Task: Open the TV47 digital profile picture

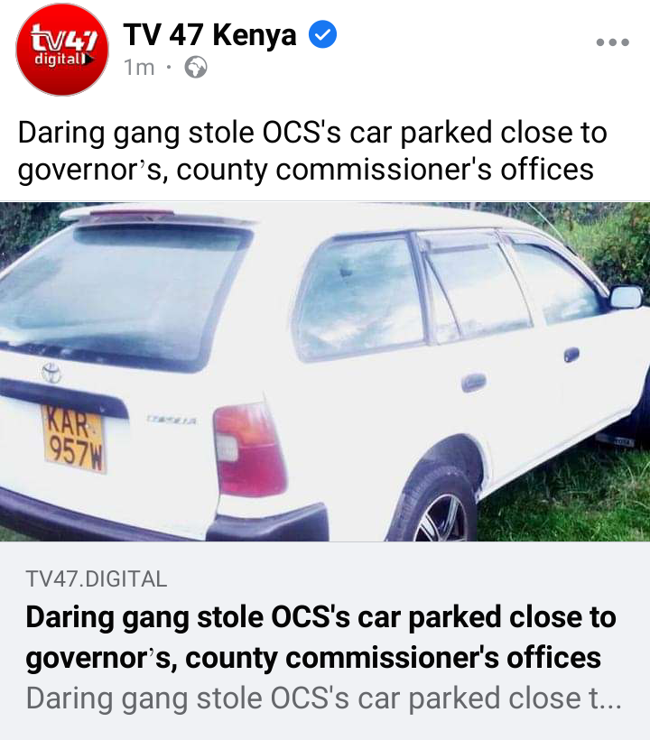Action: [x=62, y=50]
